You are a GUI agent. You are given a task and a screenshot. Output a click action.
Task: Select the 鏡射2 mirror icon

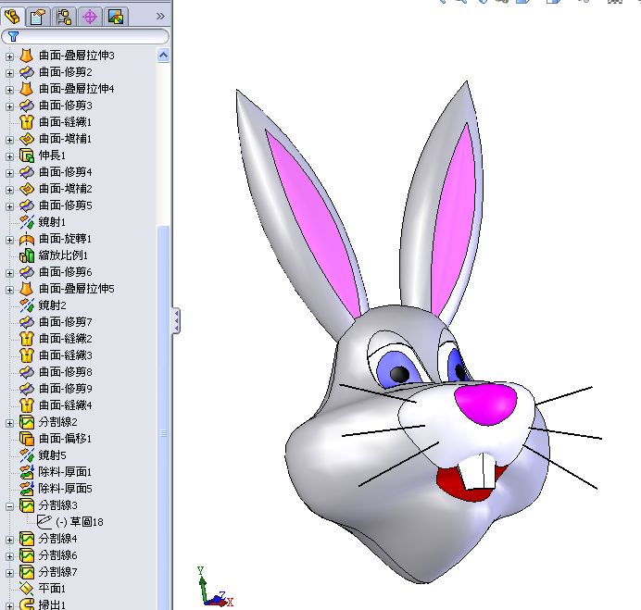(x=27, y=305)
